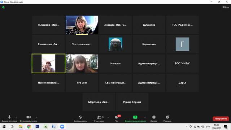Select the Рыбакова Мар... participant tile

(48, 25)
